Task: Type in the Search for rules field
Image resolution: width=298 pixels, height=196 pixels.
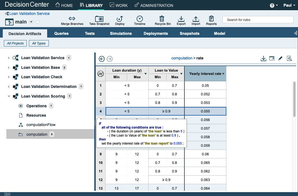Action: [x=257, y=19]
